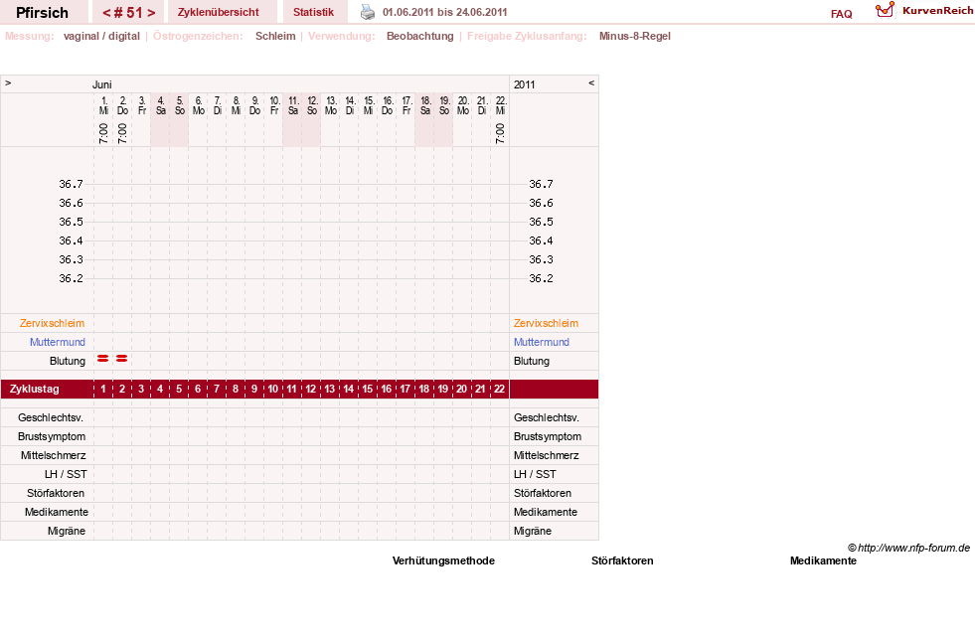
Task: Select cycle day 22 in Zyklustag row
Action: (499, 390)
